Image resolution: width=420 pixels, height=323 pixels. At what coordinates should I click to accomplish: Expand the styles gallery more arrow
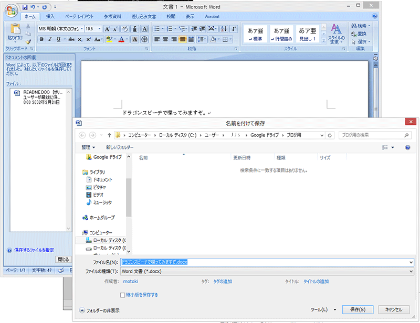coord(323,40)
